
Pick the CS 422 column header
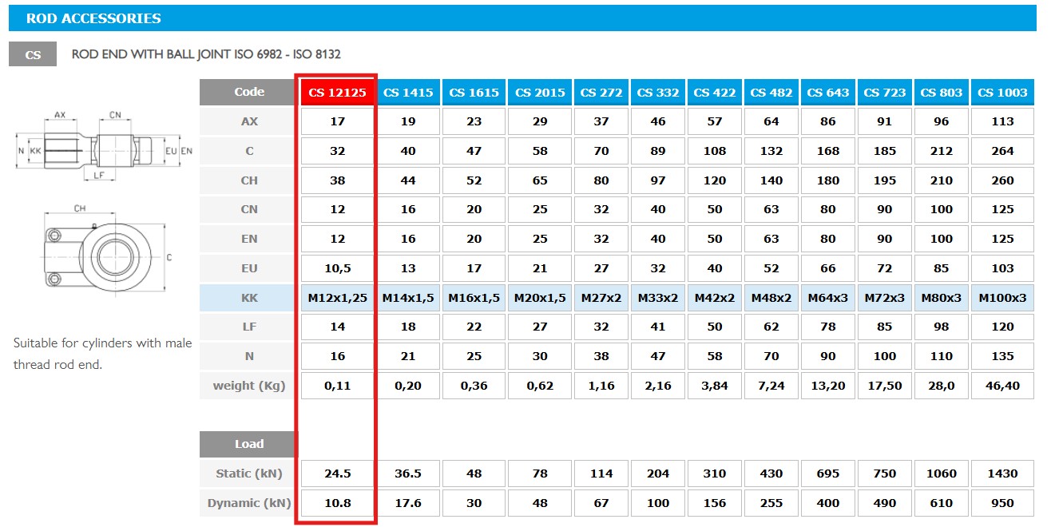(715, 92)
